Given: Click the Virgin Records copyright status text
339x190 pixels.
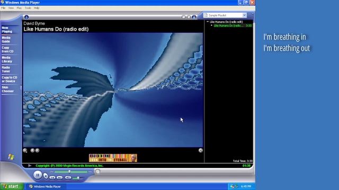Looking at the screenshot, I should (69, 166).
